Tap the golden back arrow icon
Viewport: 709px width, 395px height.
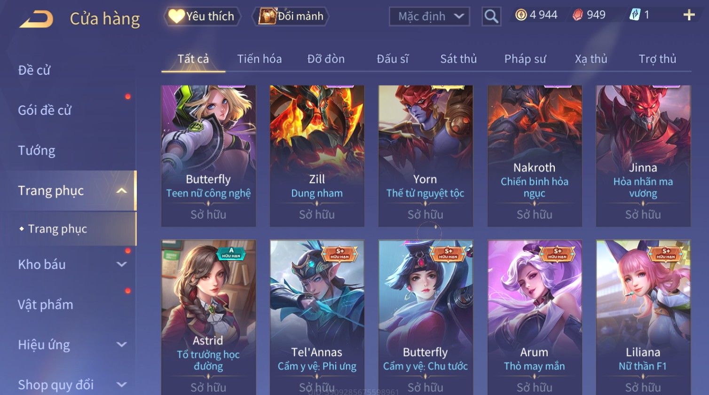tap(36, 19)
